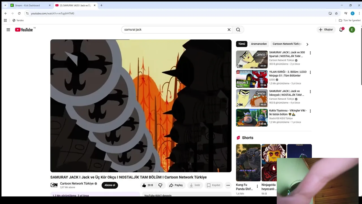Open Tüm Yer İşaretleri bookmarks folder

point(350,20)
